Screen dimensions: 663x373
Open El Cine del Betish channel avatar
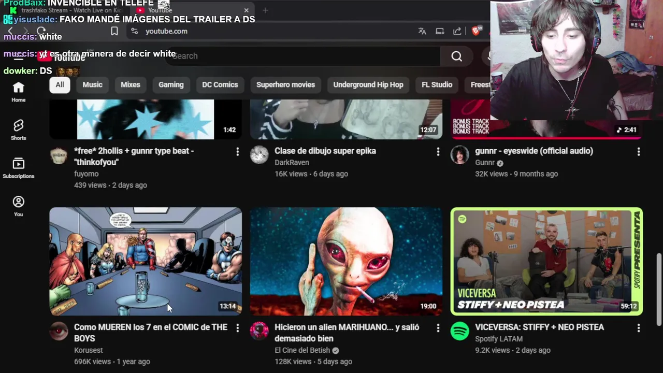tap(259, 332)
